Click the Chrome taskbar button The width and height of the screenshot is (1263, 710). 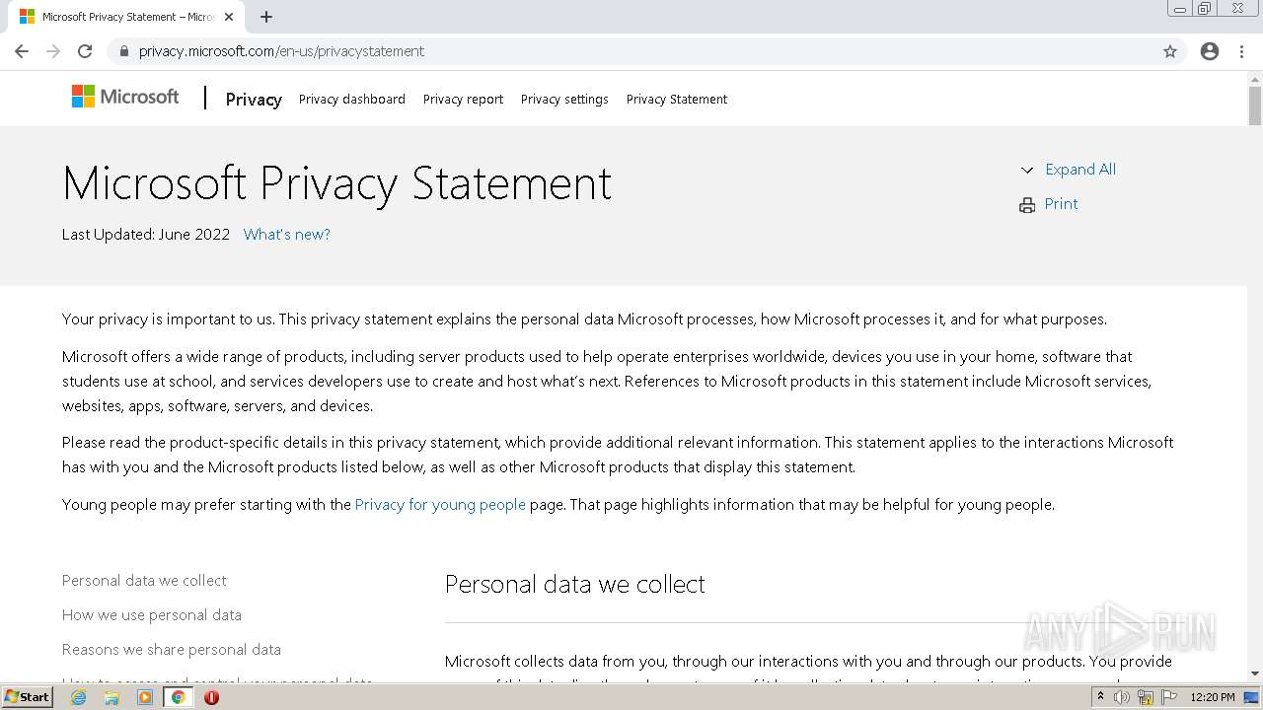[178, 697]
